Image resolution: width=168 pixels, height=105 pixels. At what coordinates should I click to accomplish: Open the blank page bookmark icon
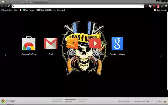coord(20,10)
